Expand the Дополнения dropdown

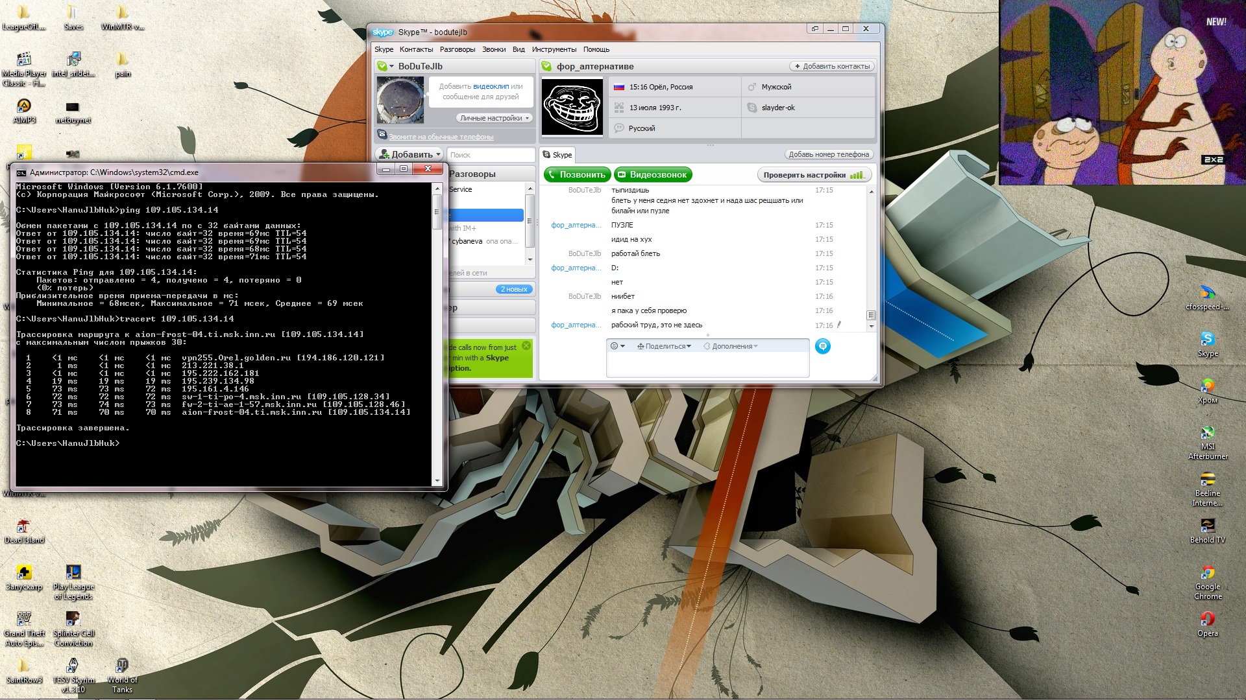click(x=731, y=346)
